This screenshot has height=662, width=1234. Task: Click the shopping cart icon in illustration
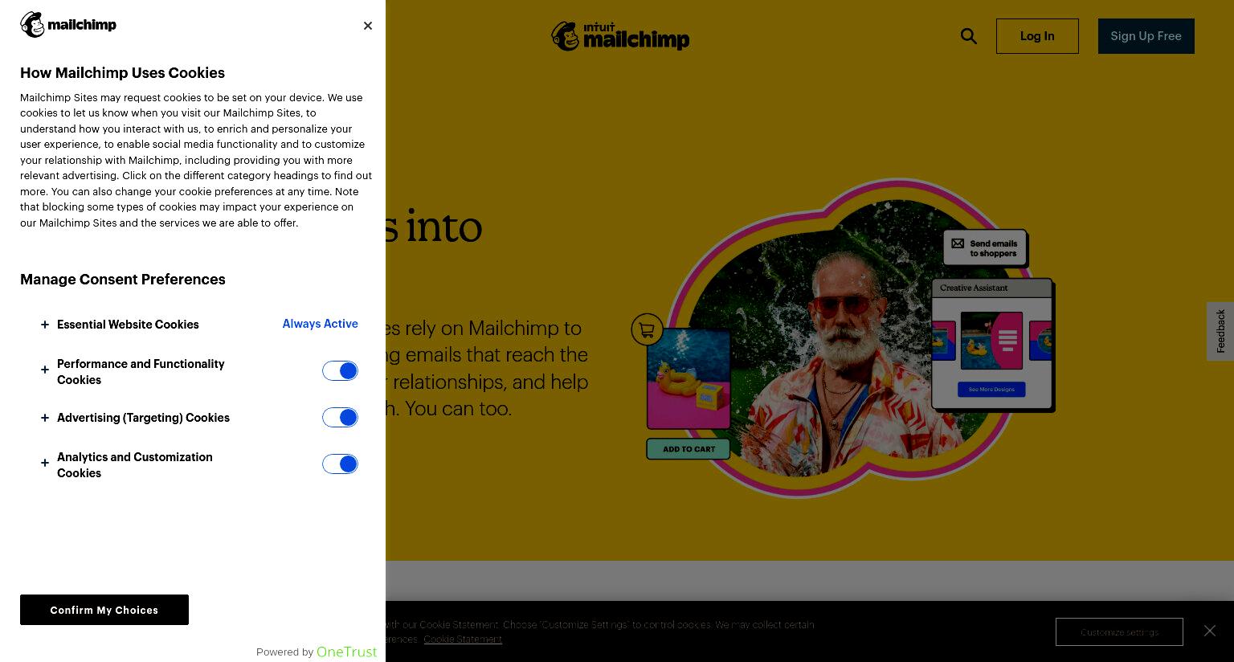(x=647, y=329)
